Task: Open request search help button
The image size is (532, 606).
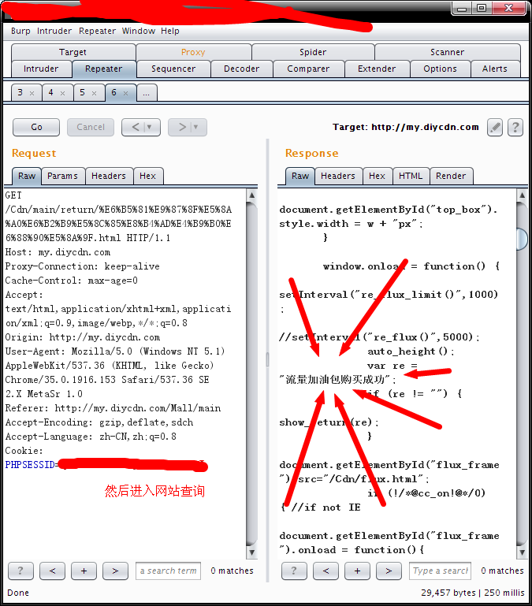Action: point(20,571)
